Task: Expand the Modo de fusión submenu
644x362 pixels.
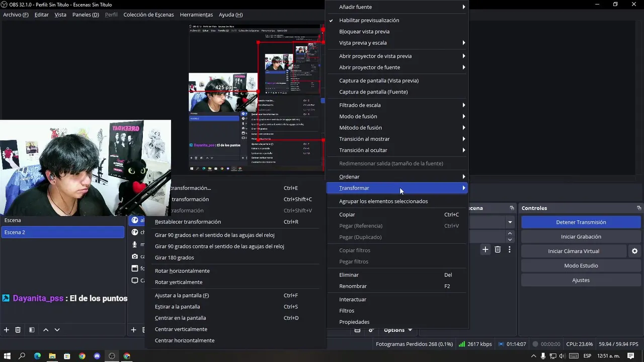Action: coord(397,117)
